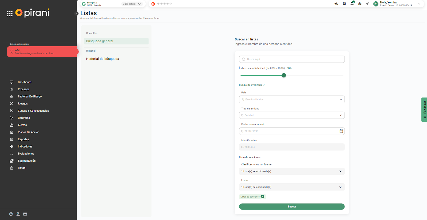The height and width of the screenshot is (220, 427).
Task: Open the book documentation icon
Action: coord(344,4)
